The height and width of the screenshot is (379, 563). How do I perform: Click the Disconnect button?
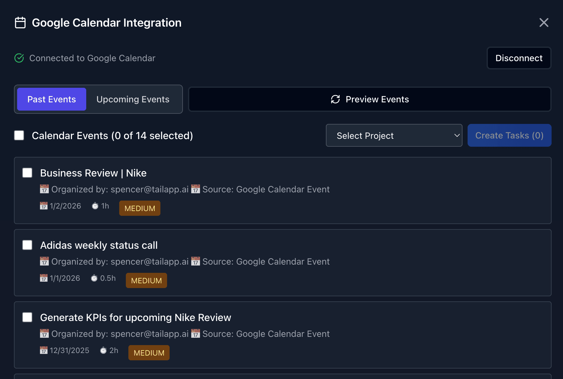click(x=519, y=58)
